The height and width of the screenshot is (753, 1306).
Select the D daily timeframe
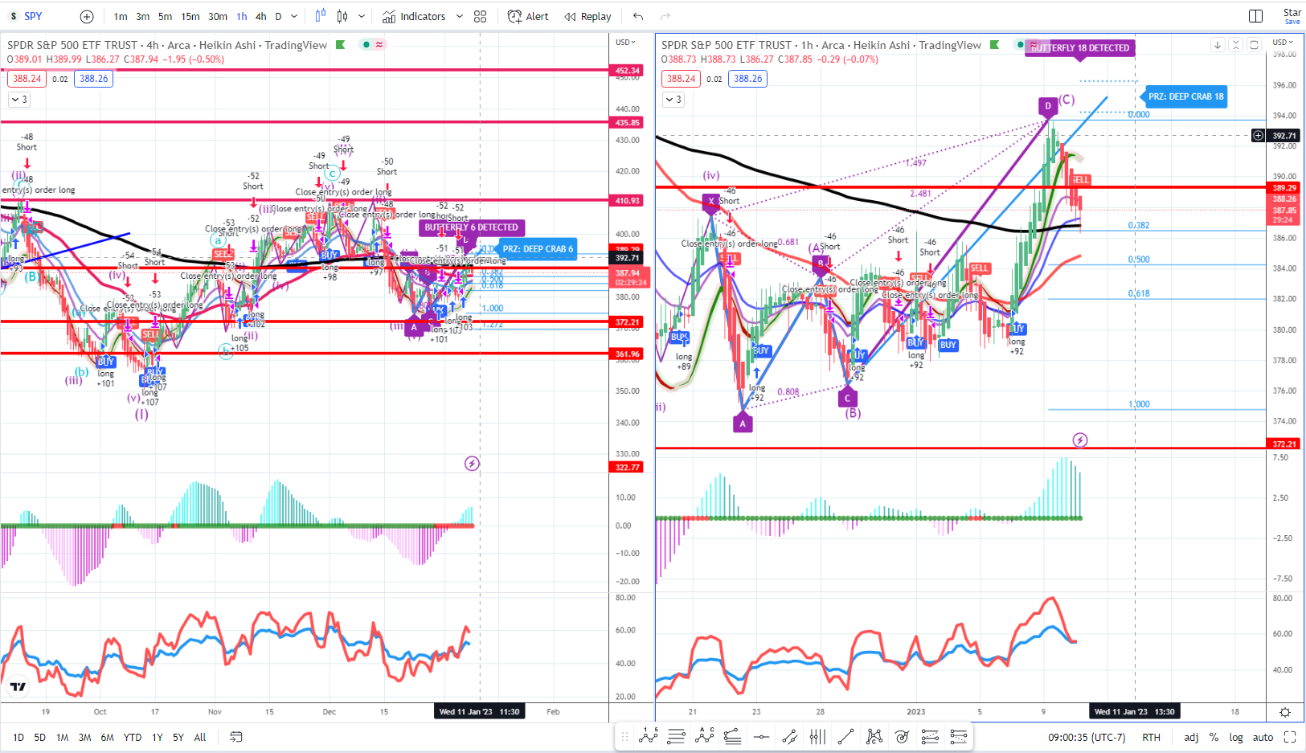pyautogui.click(x=278, y=16)
